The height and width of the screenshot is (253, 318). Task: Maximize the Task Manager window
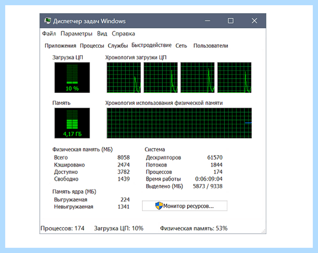231,21
